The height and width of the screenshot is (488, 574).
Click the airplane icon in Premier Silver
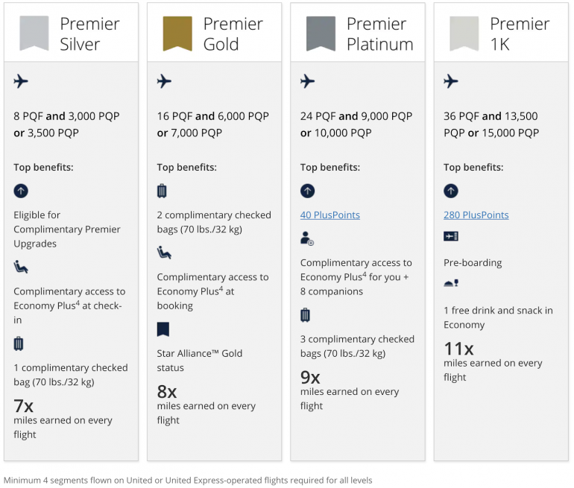21,81
